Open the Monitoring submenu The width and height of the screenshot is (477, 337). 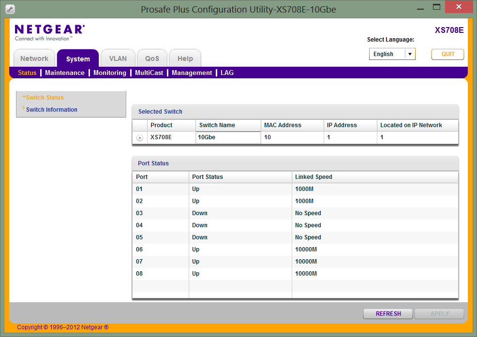110,73
